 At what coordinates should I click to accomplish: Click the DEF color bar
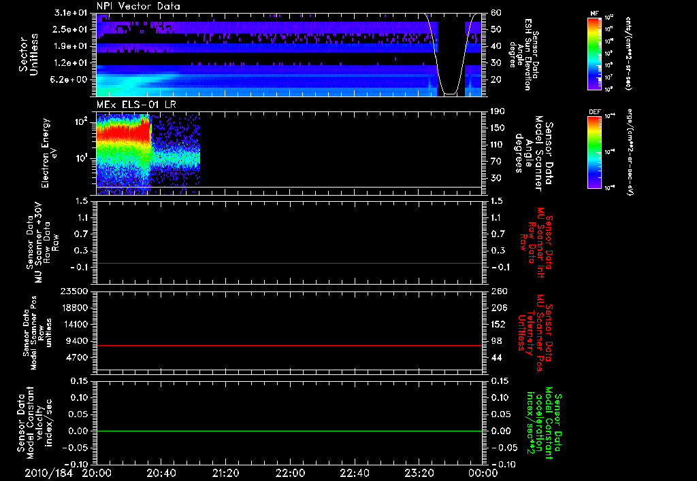(595, 152)
